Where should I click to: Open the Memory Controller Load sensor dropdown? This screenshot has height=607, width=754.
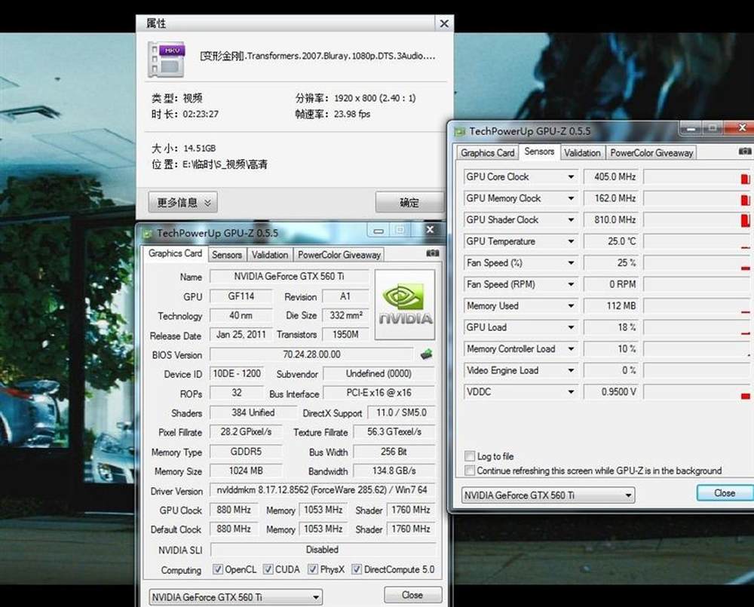point(571,348)
